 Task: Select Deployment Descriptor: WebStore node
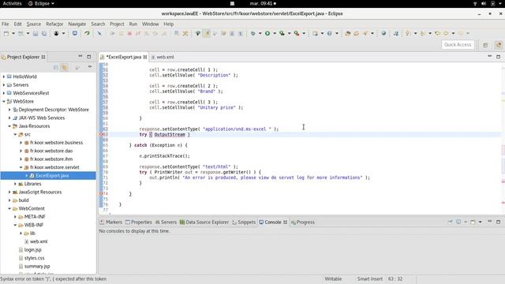[x=54, y=110]
